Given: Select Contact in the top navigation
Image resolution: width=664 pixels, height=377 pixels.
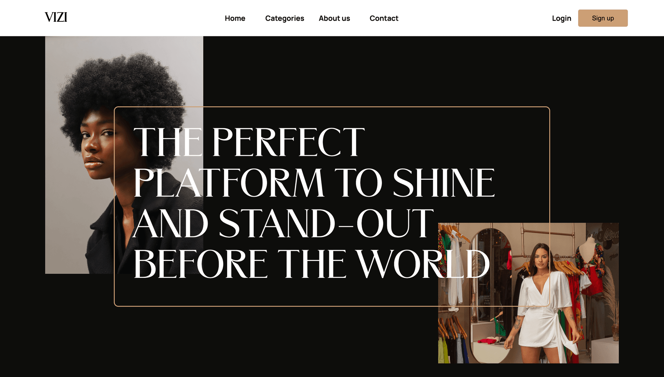Looking at the screenshot, I should [384, 18].
